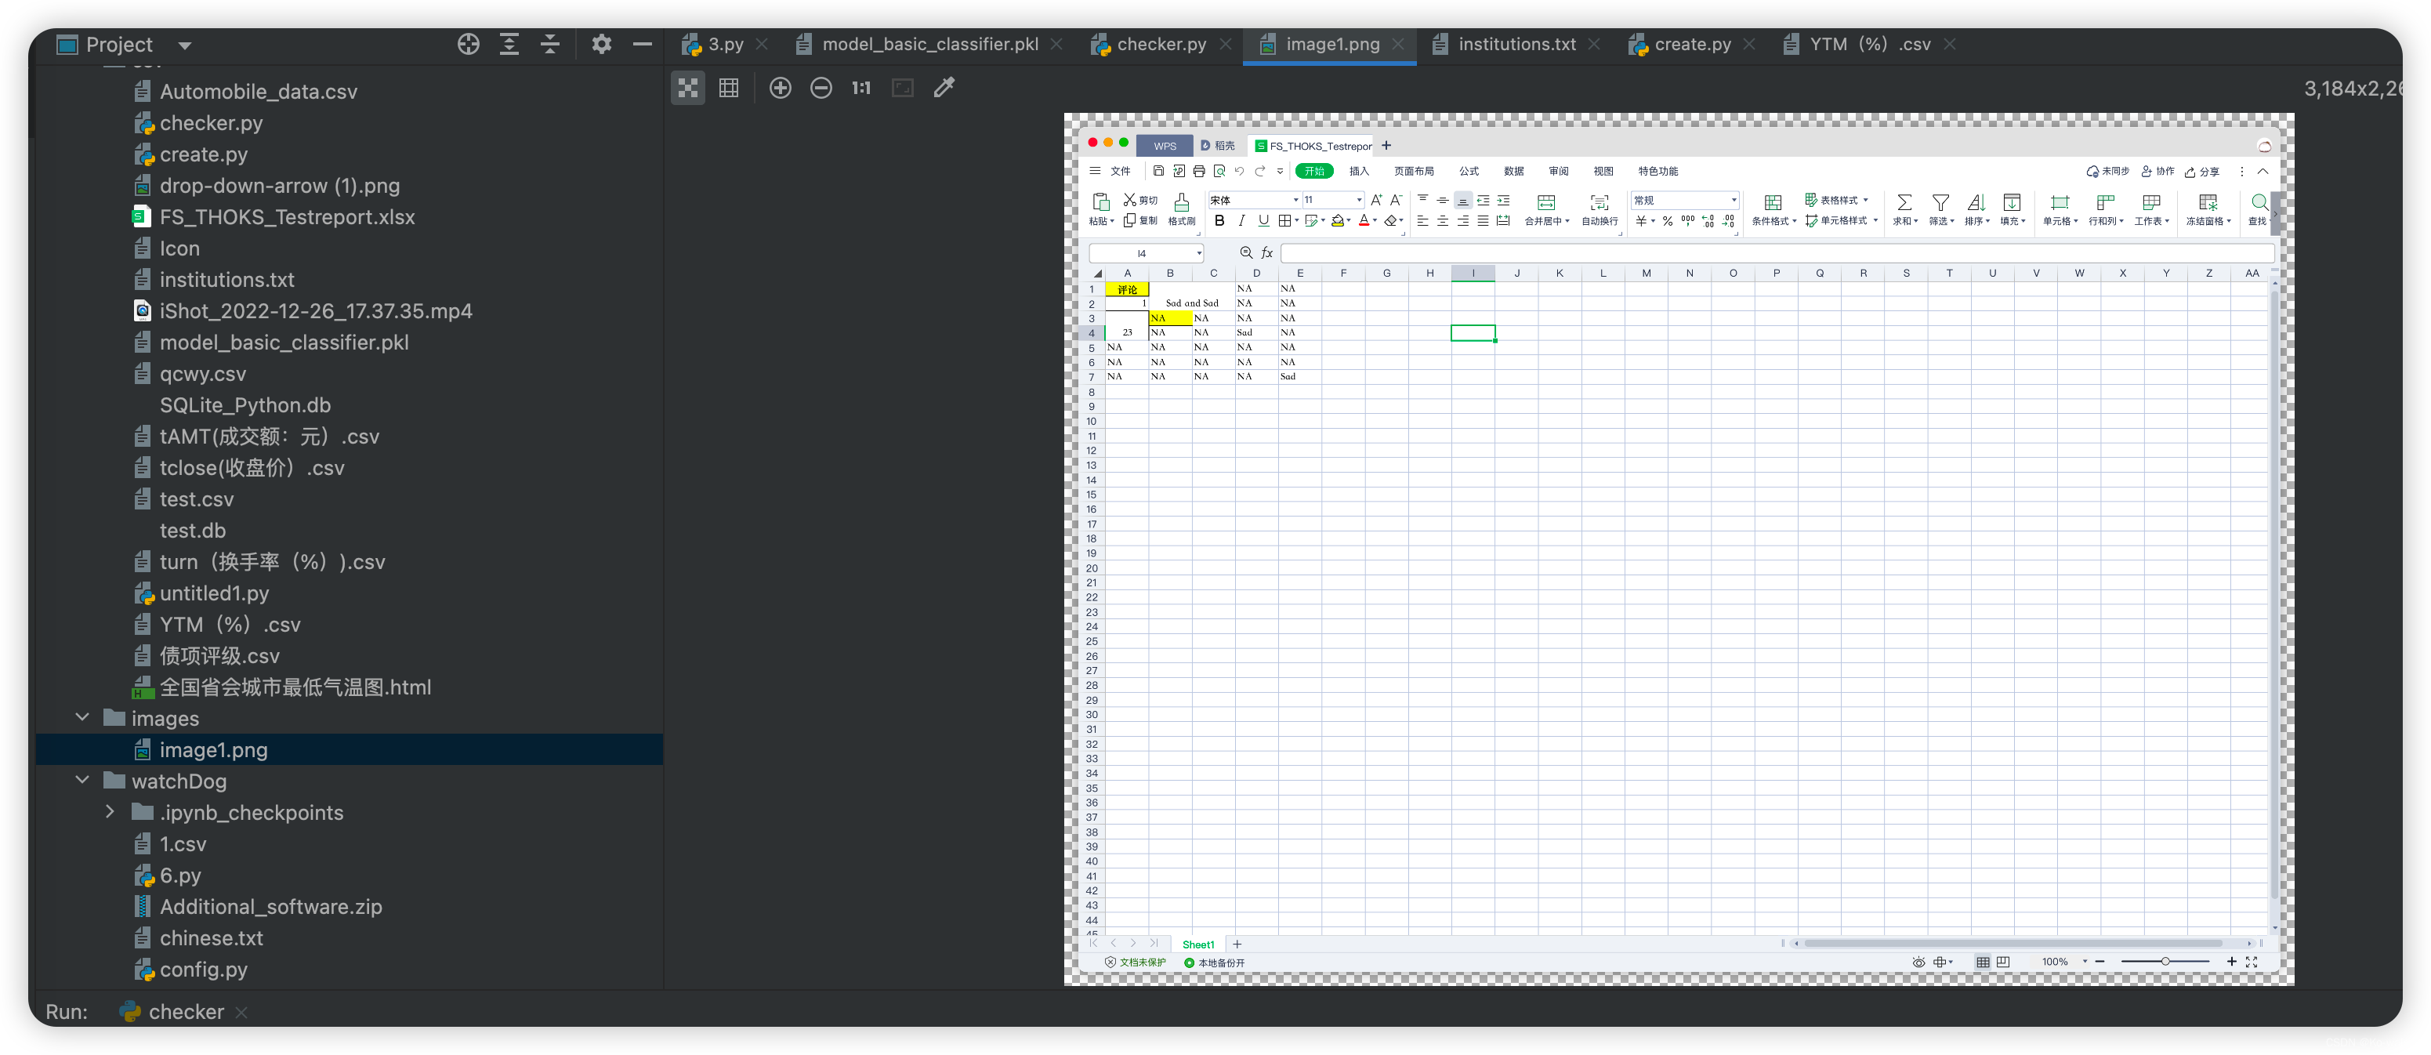
Task: Select turn（换手率（%）).csv file
Action: (x=272, y=561)
